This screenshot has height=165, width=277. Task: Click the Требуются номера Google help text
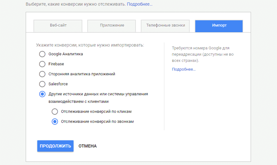coord(201,54)
